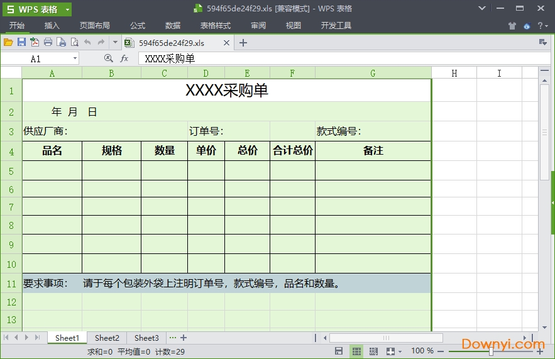Open the Name Box dropdown arrow
The height and width of the screenshot is (359, 555).
(75, 58)
